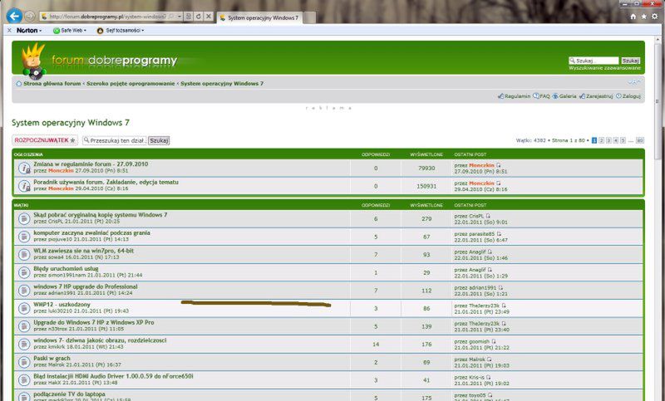Open thread 'Upgrade do Windows 7 HP z Windows XP Pro'

tap(94, 322)
